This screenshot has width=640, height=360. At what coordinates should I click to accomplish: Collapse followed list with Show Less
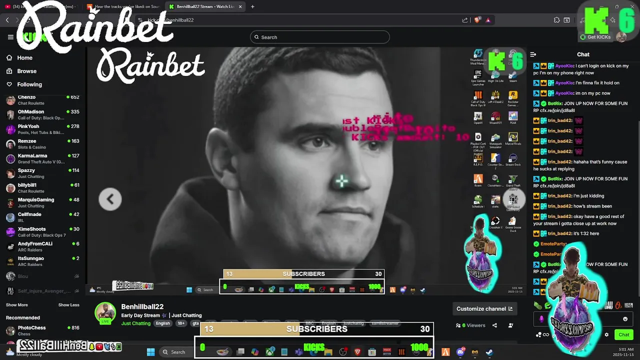click(68, 305)
